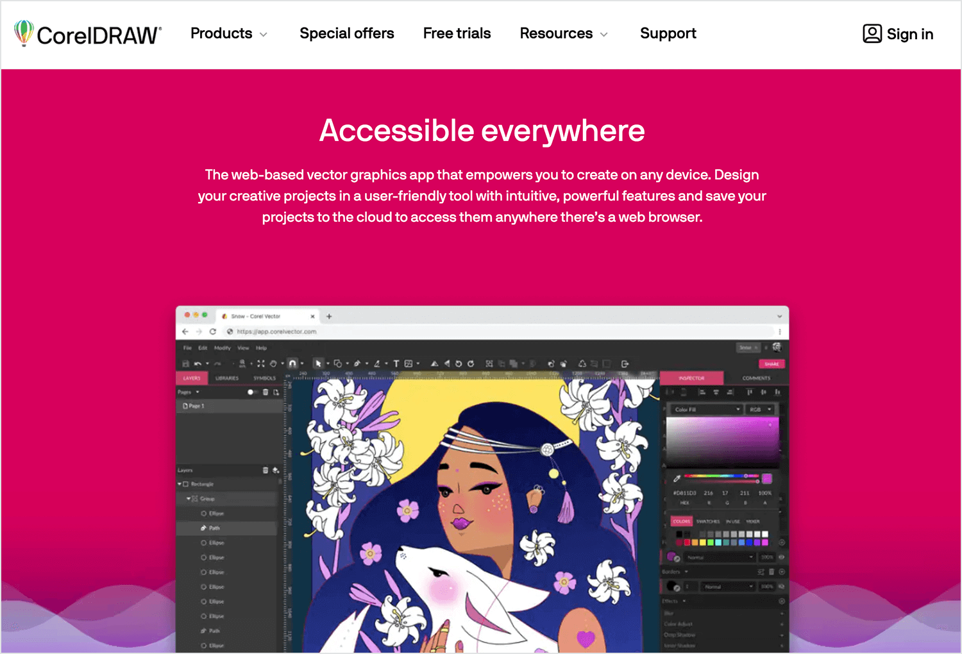Expand the Products menu chevron
The height and width of the screenshot is (654, 962).
tap(263, 34)
